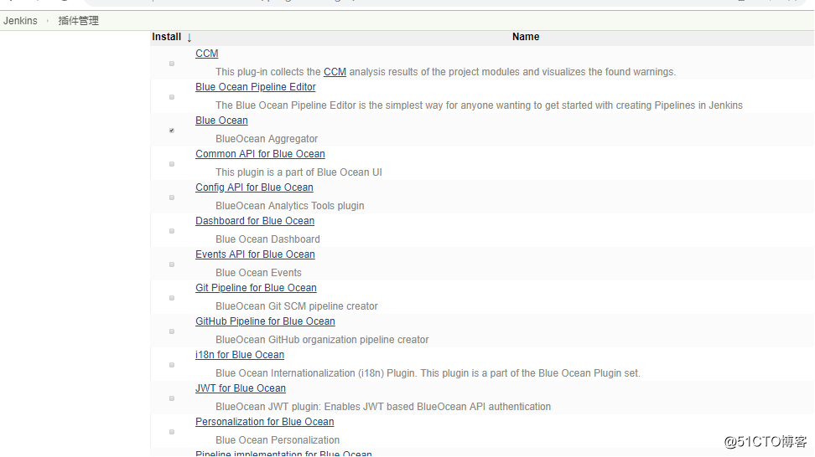Open the 插件管理 breadcrumb item
Image resolution: width=815 pixels, height=457 pixels.
pos(79,21)
